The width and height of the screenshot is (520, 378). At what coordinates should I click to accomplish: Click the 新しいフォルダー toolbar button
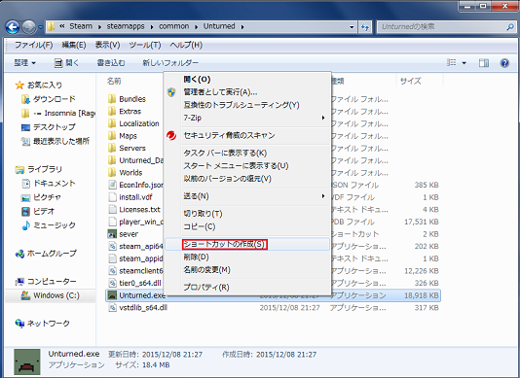pyautogui.click(x=170, y=62)
